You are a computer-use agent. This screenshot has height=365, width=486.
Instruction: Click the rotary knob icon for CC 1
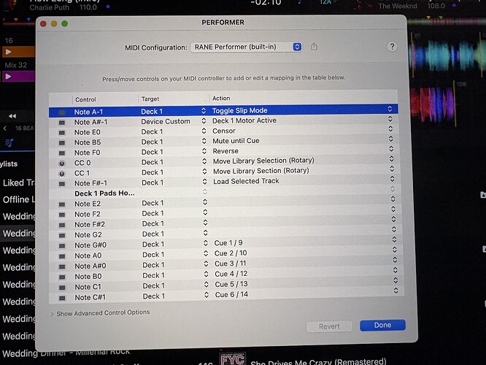point(62,172)
